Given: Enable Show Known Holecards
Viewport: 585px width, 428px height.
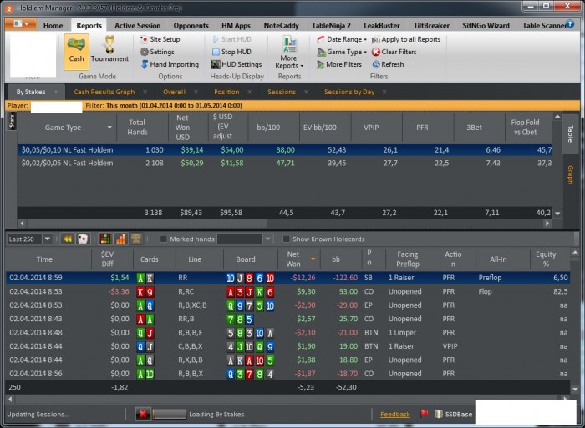Looking at the screenshot, I should 286,239.
